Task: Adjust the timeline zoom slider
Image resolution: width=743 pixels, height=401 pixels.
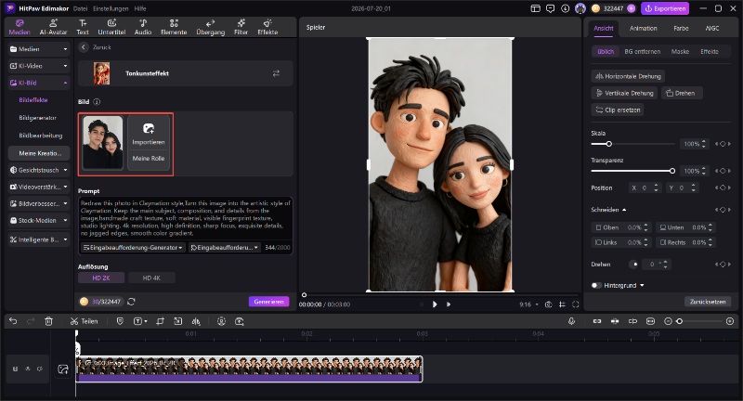Action: (699, 321)
